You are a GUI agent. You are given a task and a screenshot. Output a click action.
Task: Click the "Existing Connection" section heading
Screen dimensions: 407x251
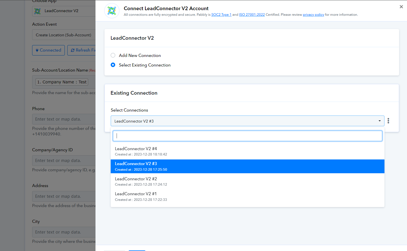pyautogui.click(x=134, y=93)
